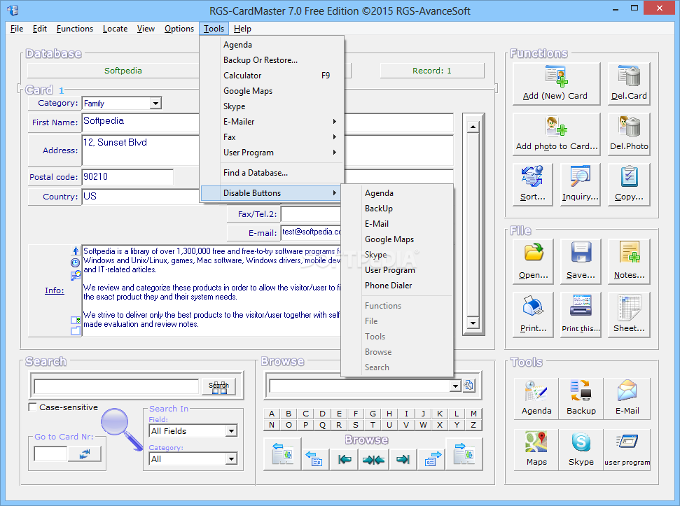Viewport: 680px width, 506px height.
Task: Click scroll up arrow on card scrollbar
Action: [x=473, y=127]
